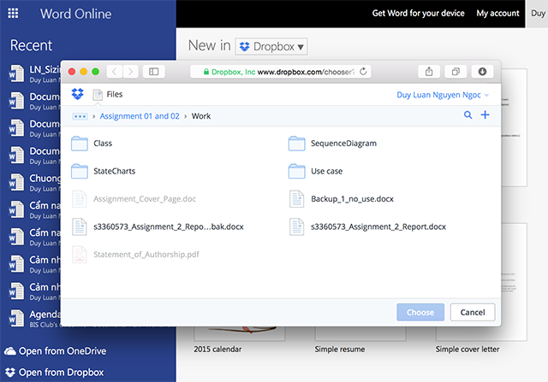Viewport: 548px width, 382px height.
Task: Expand the 'New in Dropbox' dropdown
Action: pos(271,46)
